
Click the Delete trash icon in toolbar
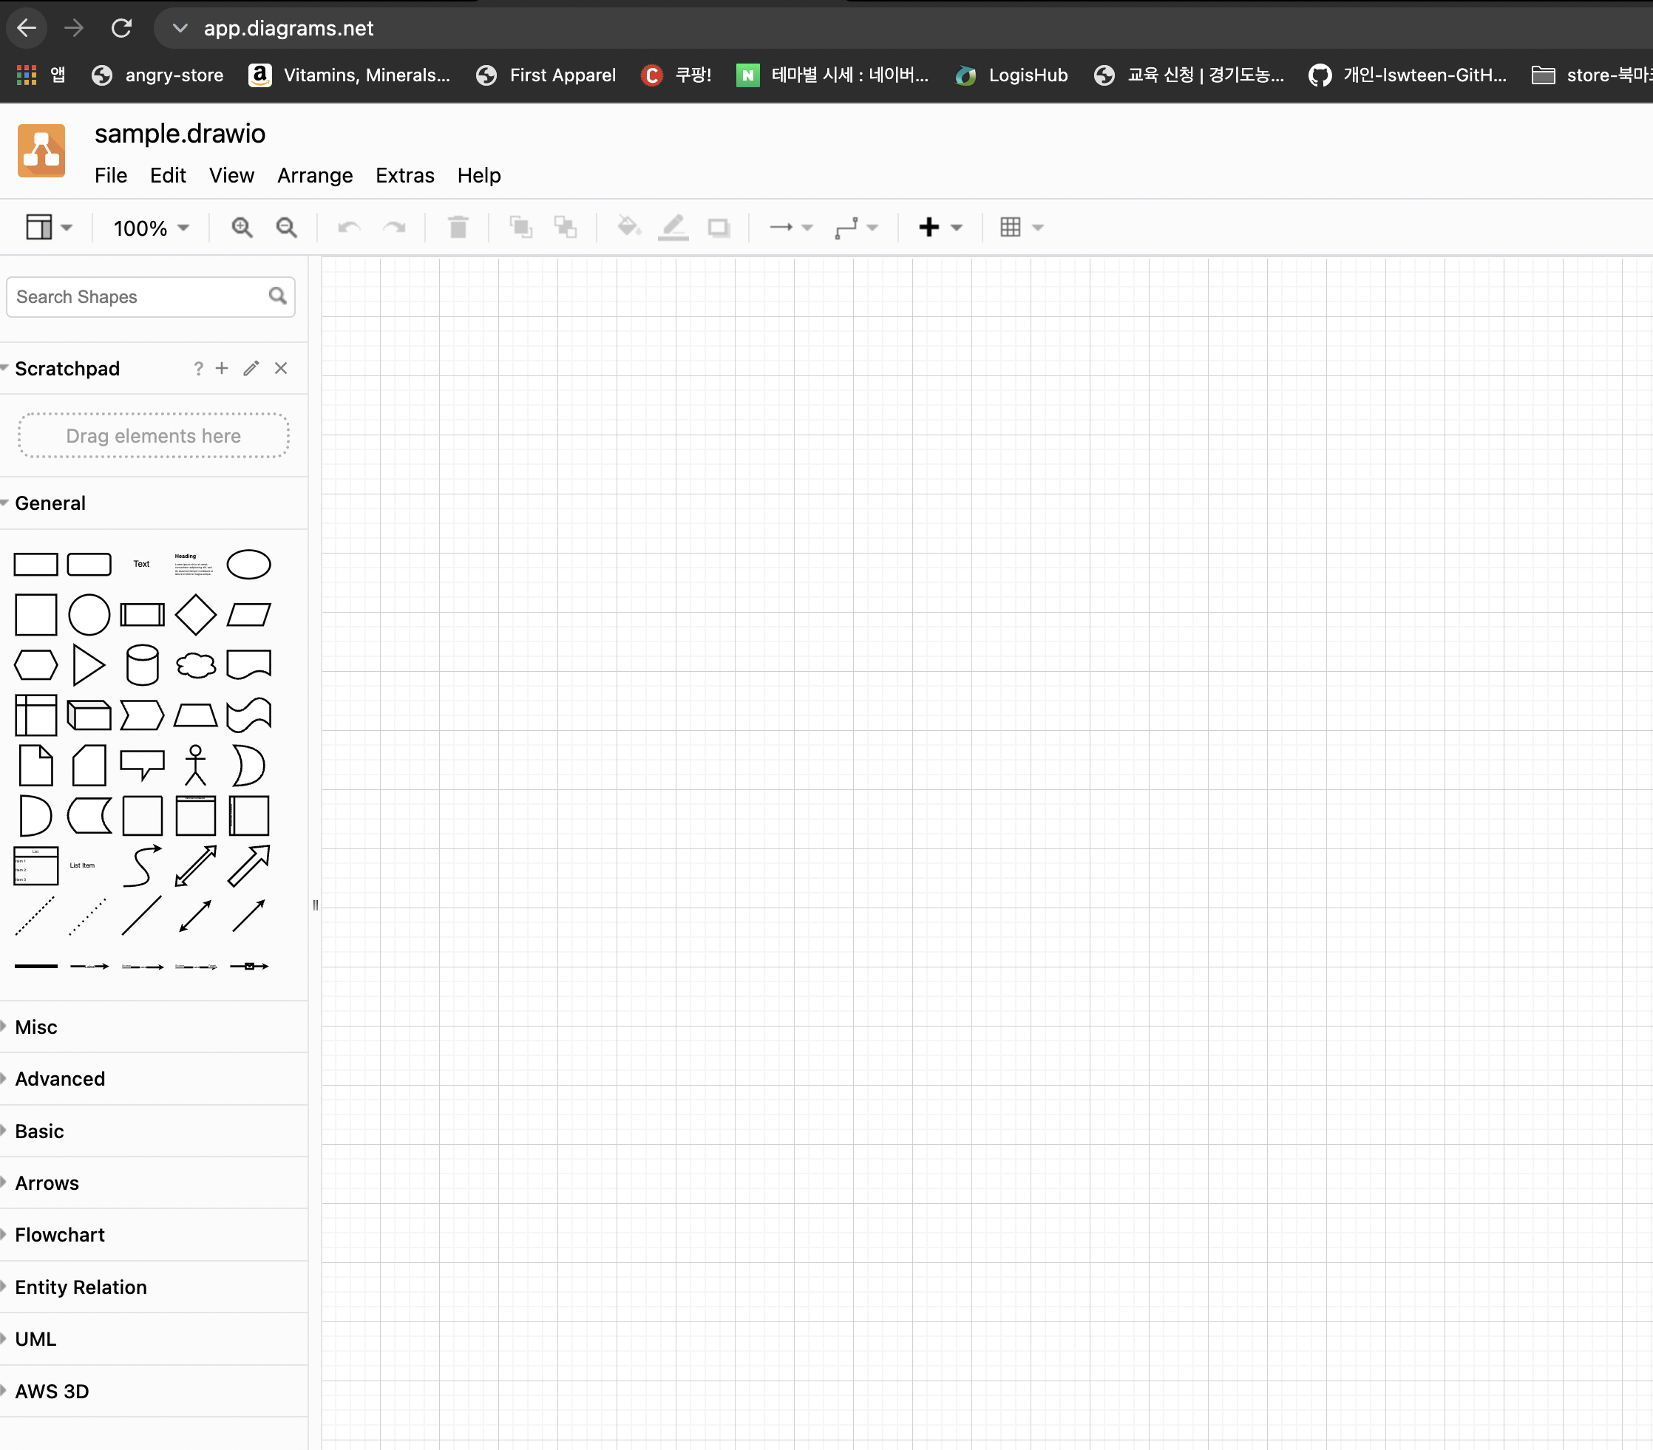(458, 228)
